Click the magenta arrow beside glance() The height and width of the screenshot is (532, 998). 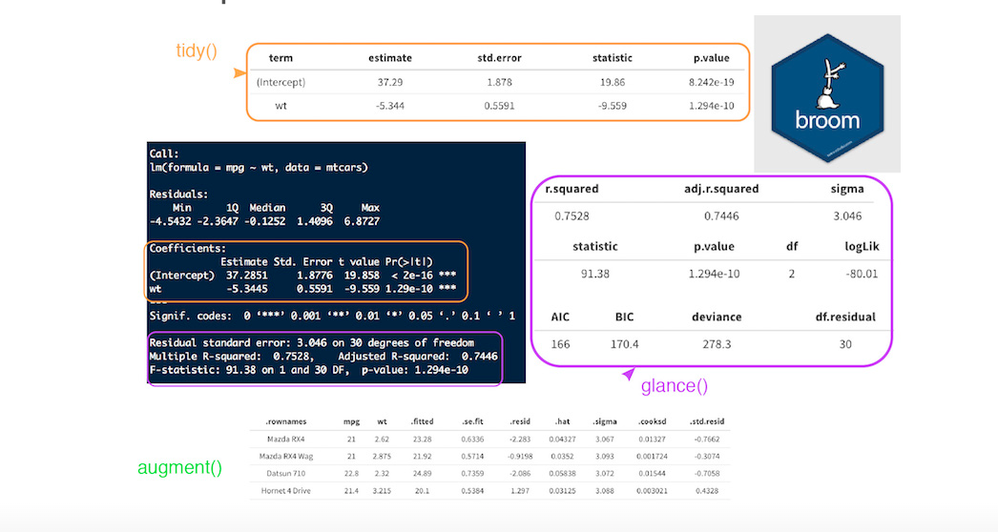628,375
